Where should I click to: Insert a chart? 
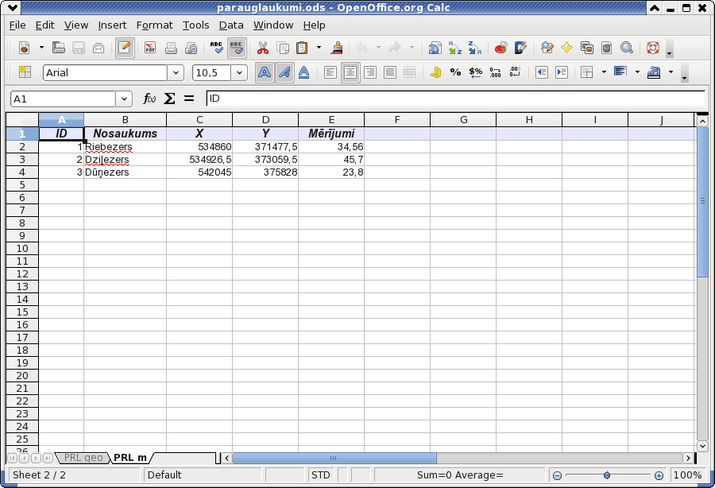click(x=500, y=48)
